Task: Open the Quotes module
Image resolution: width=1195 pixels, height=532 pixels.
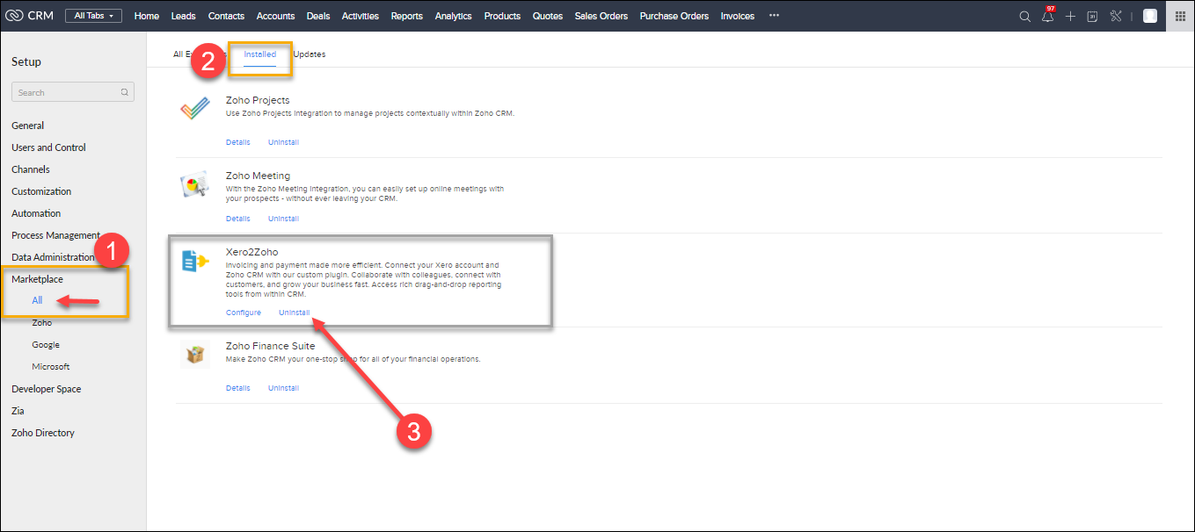Action: (548, 16)
